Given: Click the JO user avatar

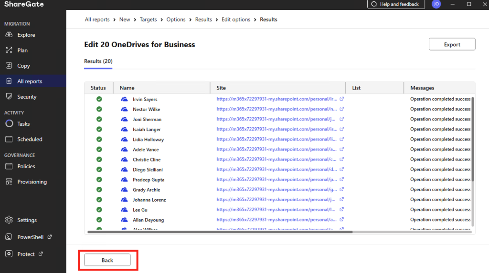Looking at the screenshot, I should [436, 4].
